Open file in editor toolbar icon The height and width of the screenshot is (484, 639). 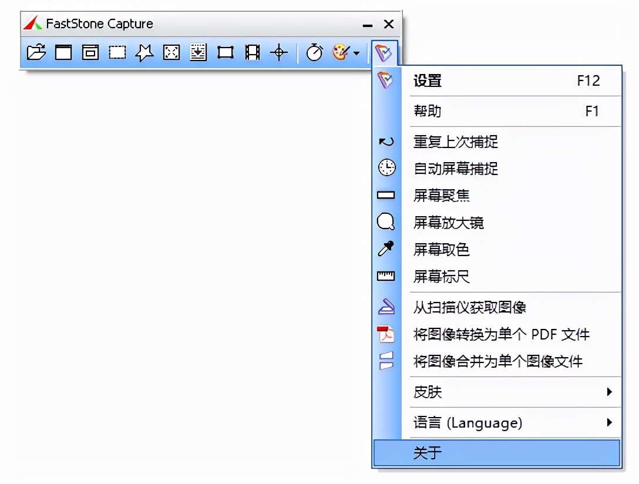click(36, 52)
